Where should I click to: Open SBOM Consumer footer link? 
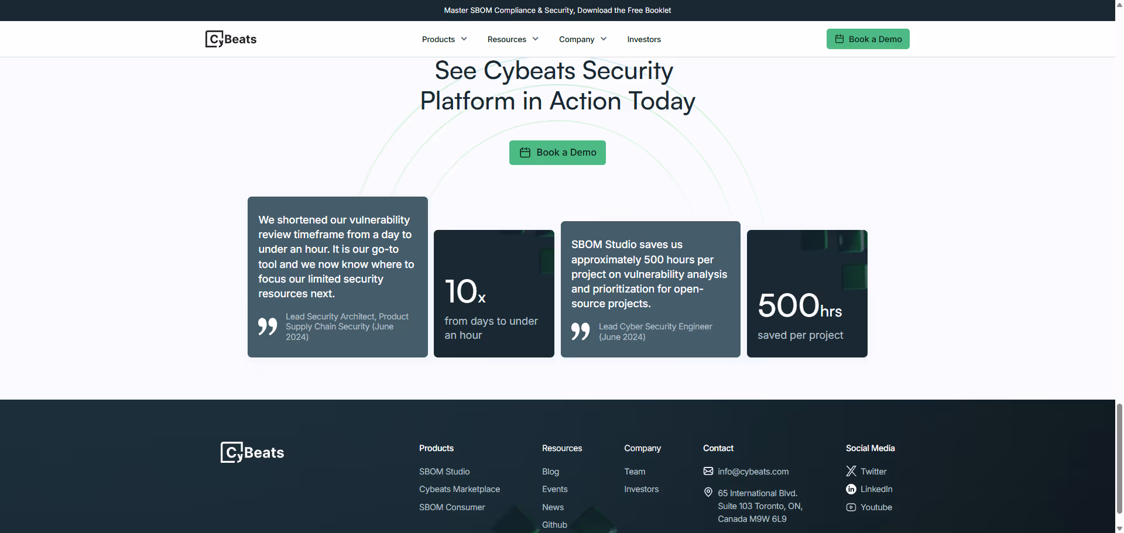pyautogui.click(x=452, y=507)
